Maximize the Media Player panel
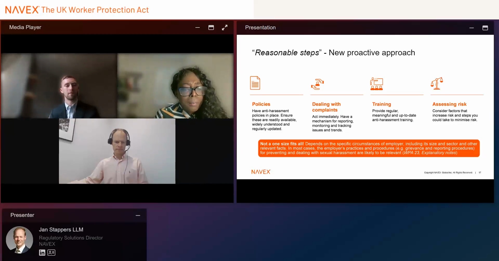The image size is (499, 261). [211, 28]
